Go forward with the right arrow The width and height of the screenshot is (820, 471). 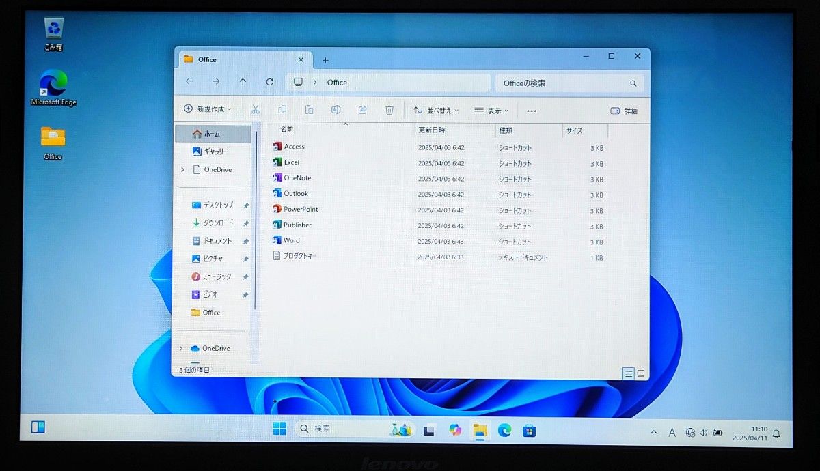(x=216, y=82)
